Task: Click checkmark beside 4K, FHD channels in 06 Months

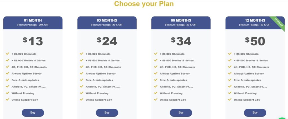Action: point(156,67)
